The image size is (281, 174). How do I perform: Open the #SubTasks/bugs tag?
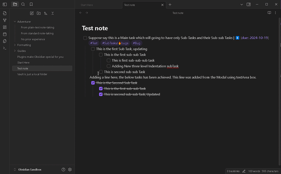pyautogui.click(x=115, y=43)
